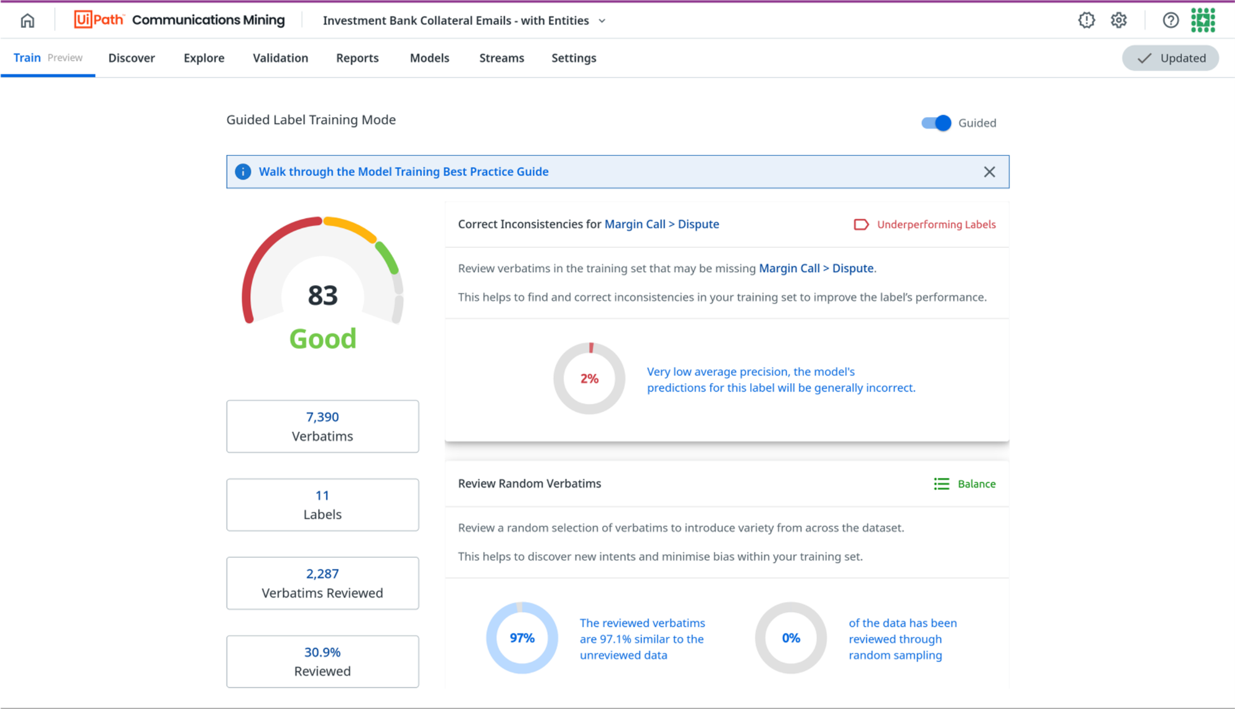The height and width of the screenshot is (709, 1235).
Task: Open the settings gear icon
Action: point(1119,20)
